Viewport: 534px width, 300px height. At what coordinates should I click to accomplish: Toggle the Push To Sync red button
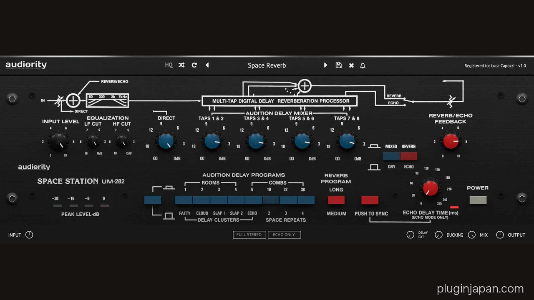(370, 200)
